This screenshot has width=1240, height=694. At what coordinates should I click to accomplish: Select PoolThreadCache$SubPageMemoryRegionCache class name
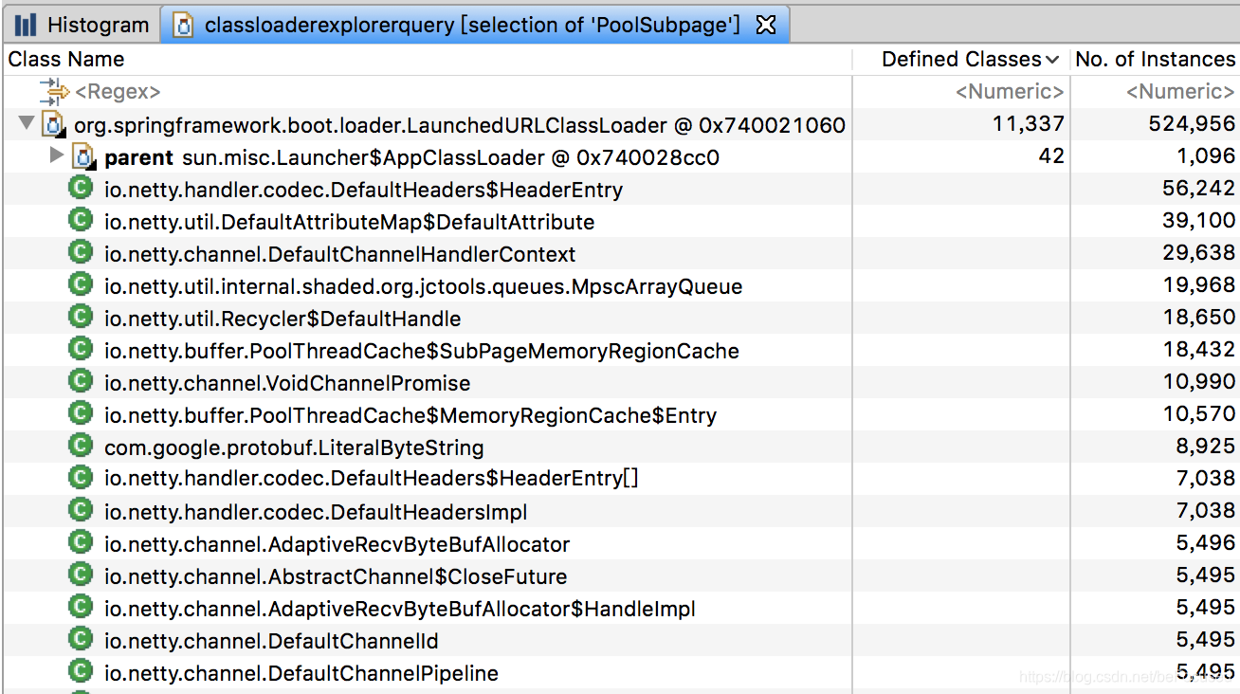click(421, 351)
